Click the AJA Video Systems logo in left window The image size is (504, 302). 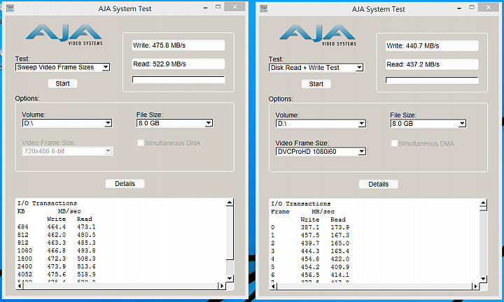pyautogui.click(x=64, y=35)
